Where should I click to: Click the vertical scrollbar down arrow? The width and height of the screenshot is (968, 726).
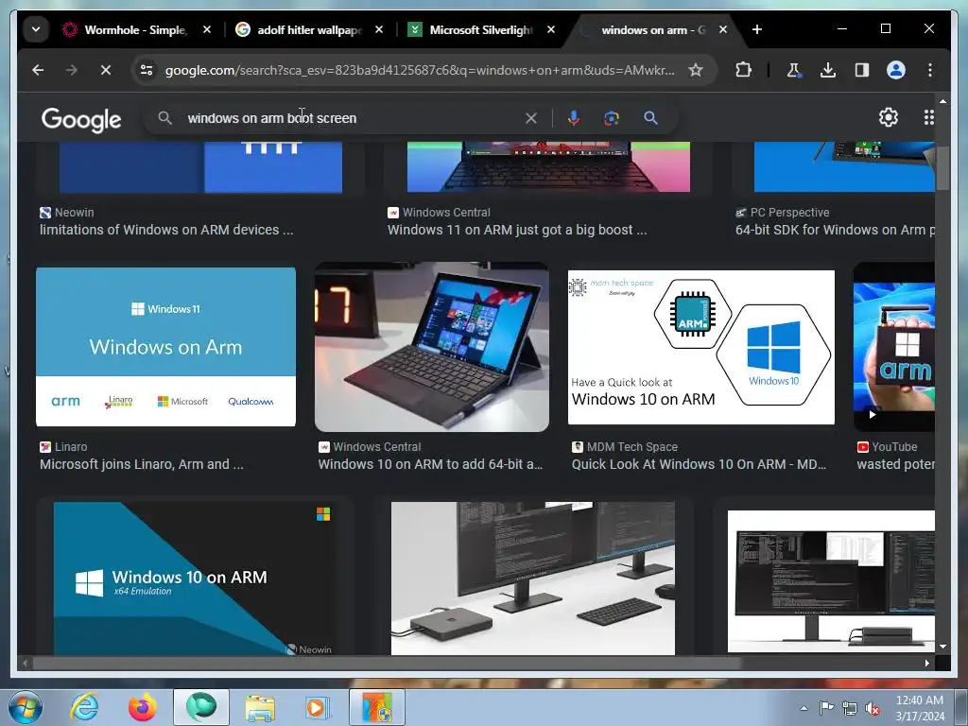tap(942, 647)
